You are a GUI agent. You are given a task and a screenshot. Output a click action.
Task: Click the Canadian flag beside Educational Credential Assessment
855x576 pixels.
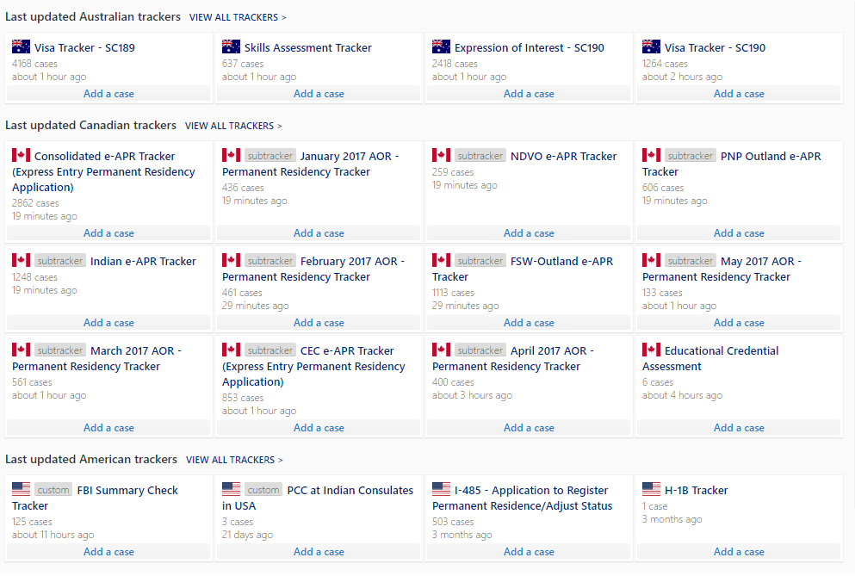coord(651,350)
